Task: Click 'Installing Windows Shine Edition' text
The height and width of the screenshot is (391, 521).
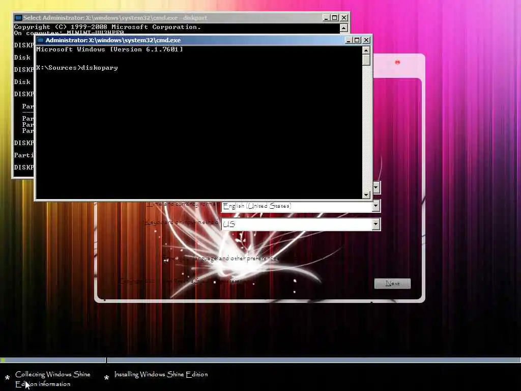Action: 161,374
